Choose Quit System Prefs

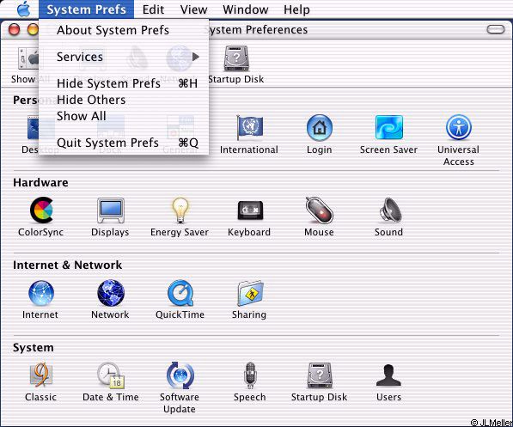(124, 143)
